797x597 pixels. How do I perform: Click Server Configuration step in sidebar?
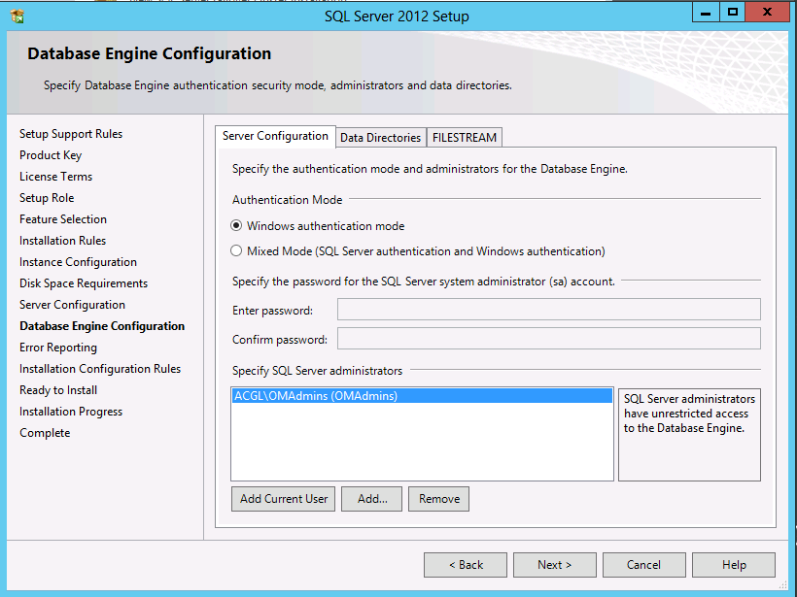72,305
